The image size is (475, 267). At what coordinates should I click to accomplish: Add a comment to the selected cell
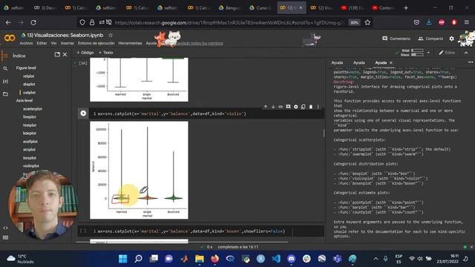288,107
